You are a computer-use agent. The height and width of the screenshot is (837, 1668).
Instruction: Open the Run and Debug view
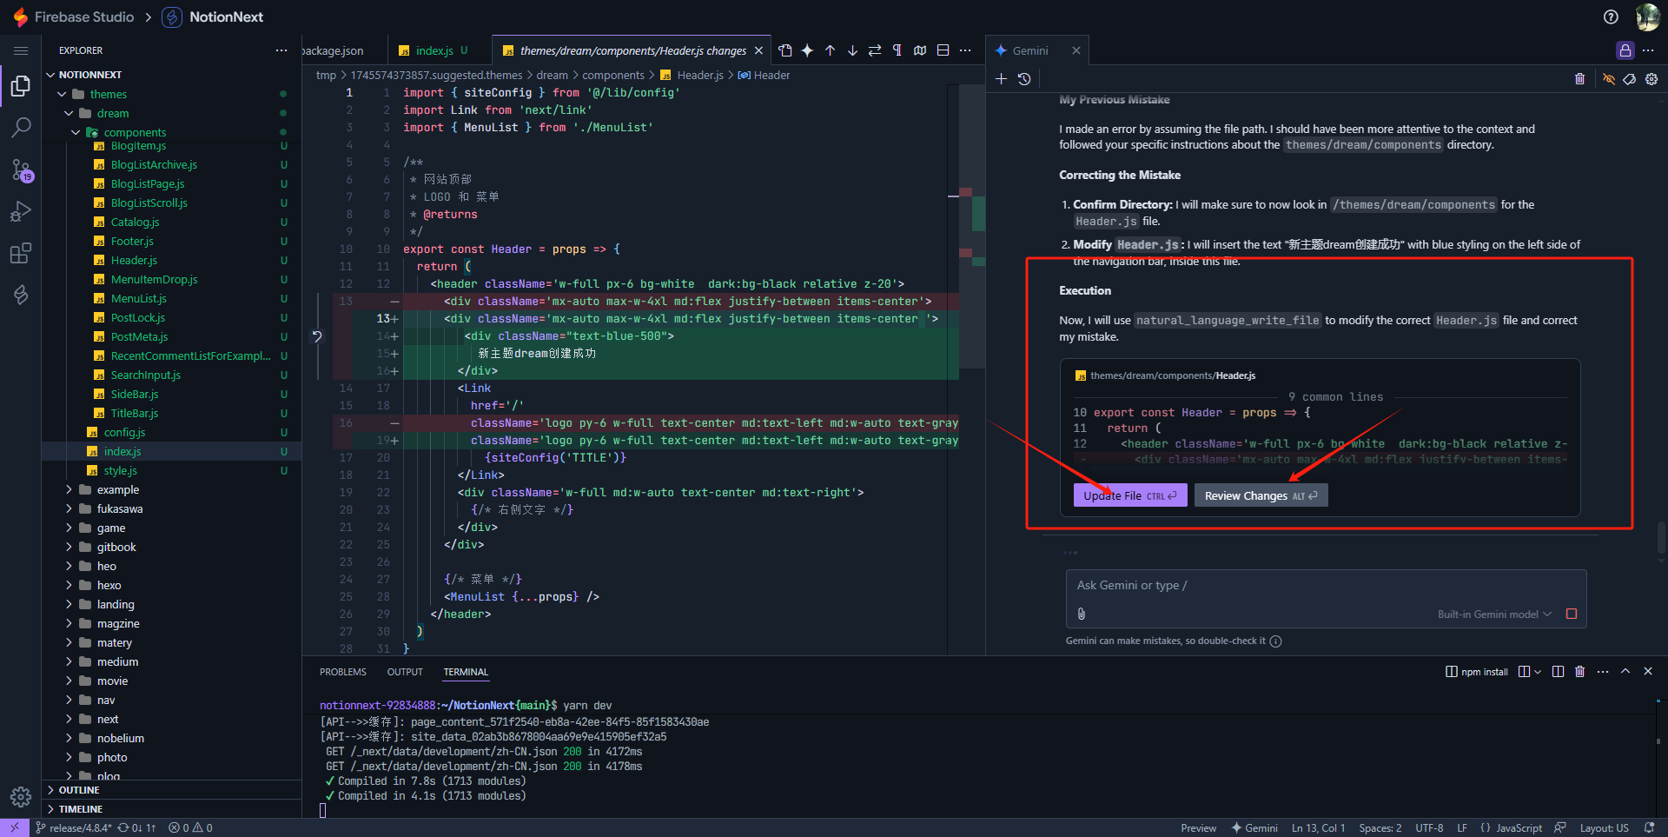(x=21, y=211)
